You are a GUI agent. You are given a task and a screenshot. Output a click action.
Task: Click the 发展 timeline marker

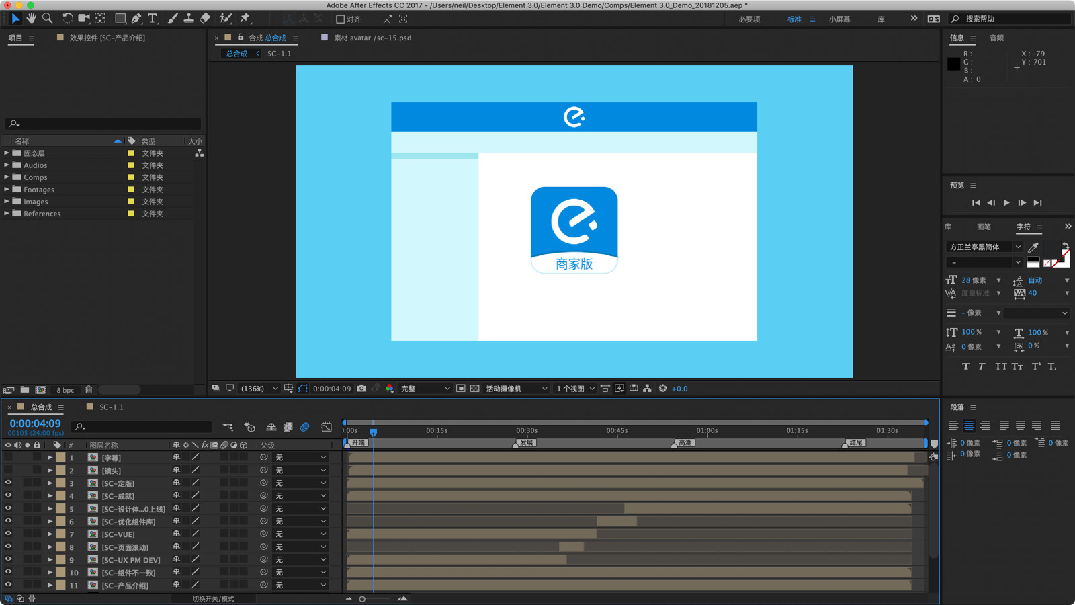coord(526,443)
